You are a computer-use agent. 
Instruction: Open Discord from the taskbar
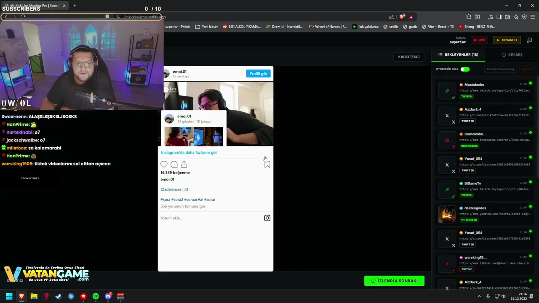(x=108, y=296)
